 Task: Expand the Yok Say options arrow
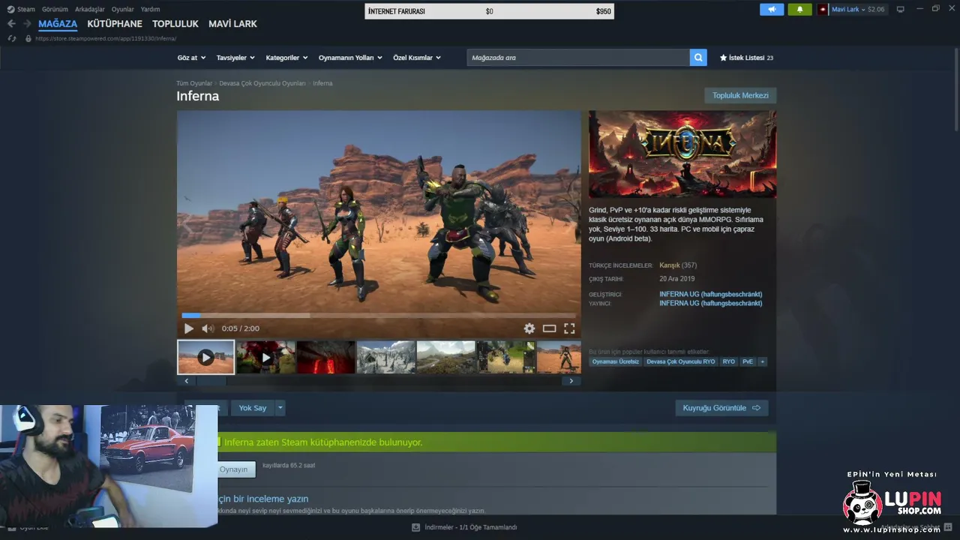(280, 408)
